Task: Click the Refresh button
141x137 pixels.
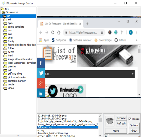Action: (121, 124)
